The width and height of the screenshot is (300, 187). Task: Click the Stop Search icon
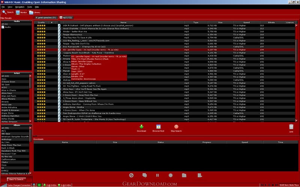pos(176,127)
